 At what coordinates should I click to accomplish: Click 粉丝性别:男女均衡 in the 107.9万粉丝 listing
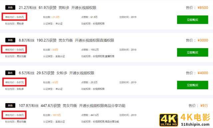tap(16, 121)
